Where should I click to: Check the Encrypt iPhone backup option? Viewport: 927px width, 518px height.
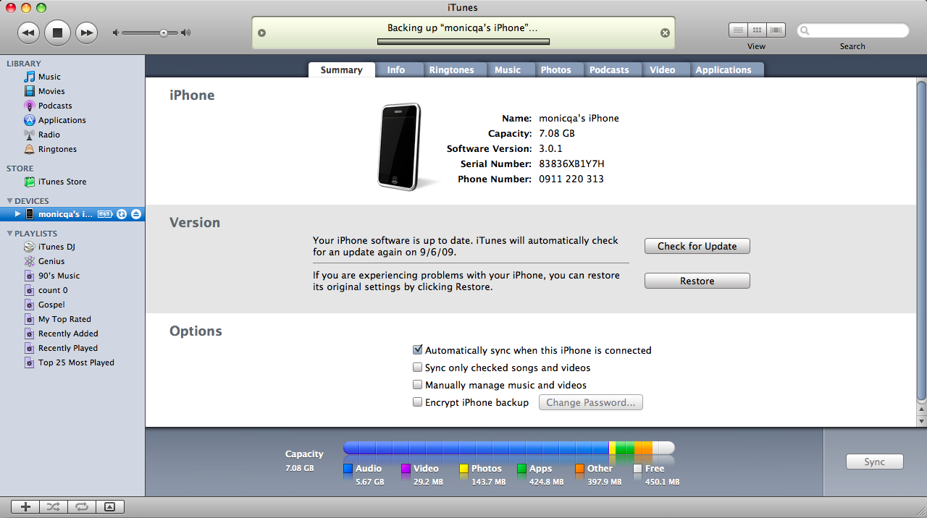(x=418, y=402)
